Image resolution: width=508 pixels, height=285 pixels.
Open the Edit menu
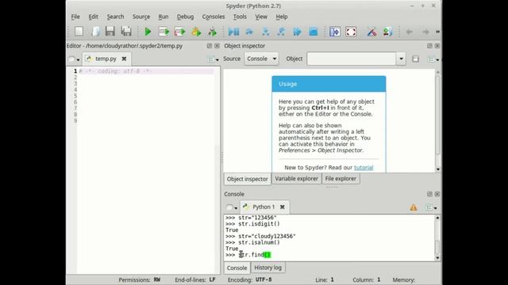94,17
